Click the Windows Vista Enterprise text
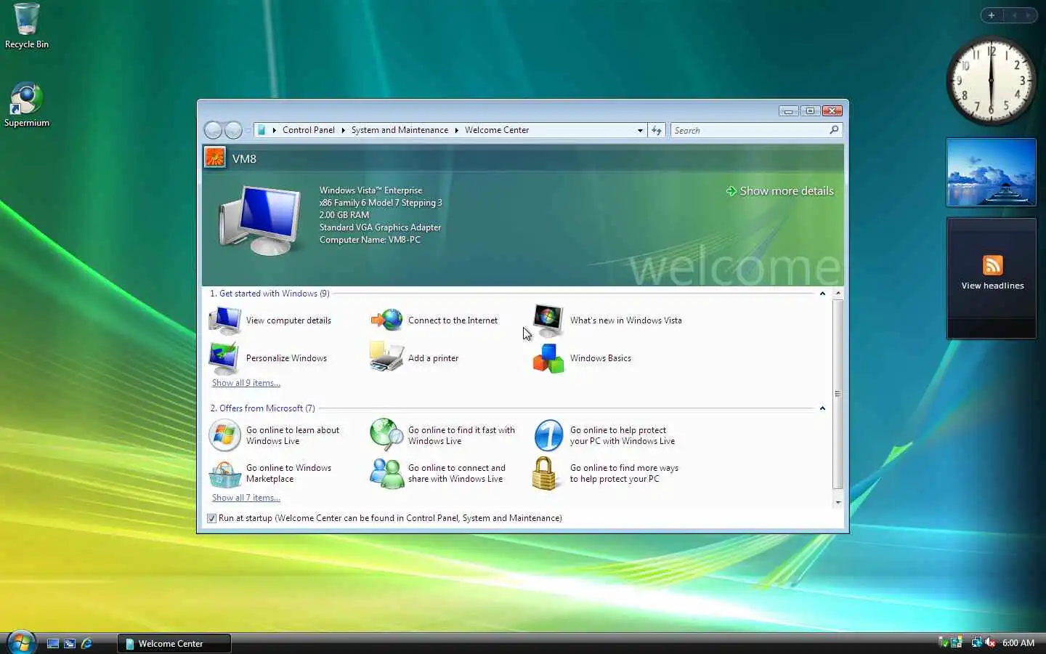1046x654 pixels. tap(370, 190)
